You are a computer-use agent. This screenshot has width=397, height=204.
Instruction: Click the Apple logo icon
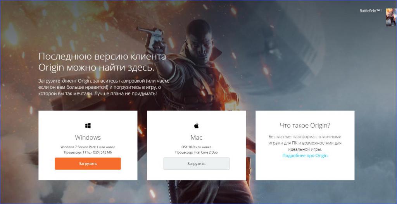click(x=197, y=125)
